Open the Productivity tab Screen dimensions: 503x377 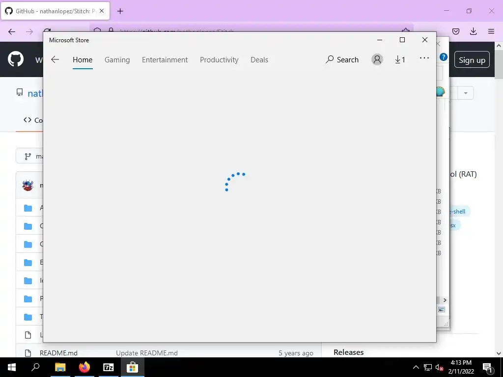point(219,60)
